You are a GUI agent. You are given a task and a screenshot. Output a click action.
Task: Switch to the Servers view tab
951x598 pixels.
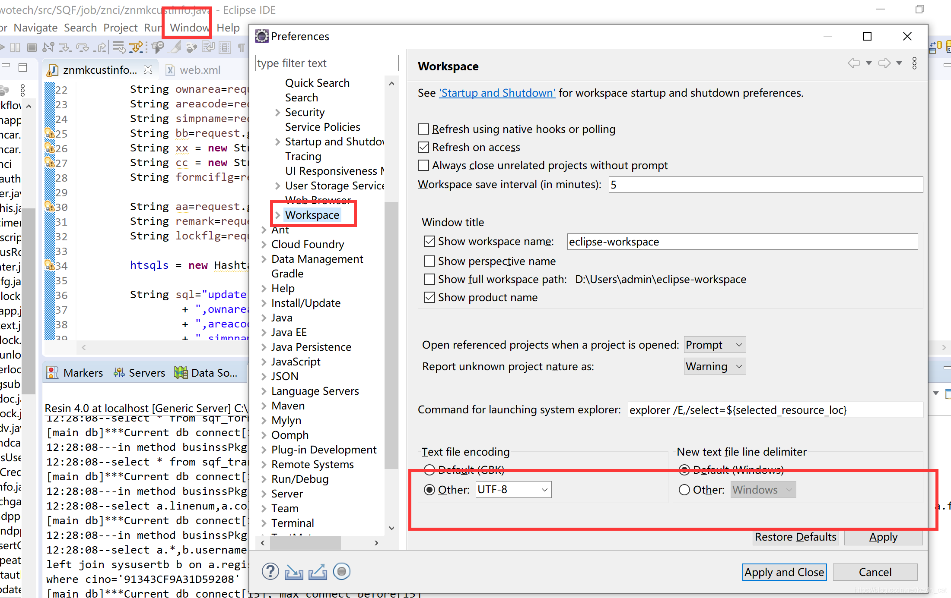pos(140,373)
